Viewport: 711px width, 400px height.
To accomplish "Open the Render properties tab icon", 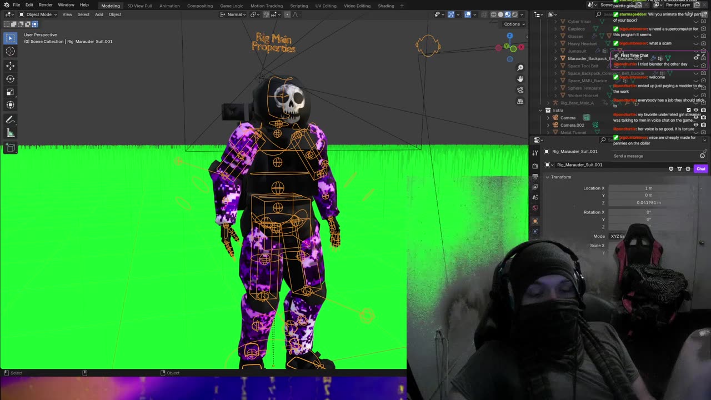I will point(535,166).
